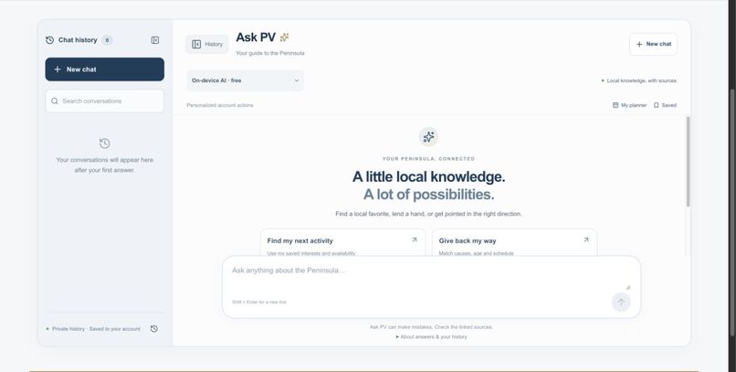This screenshot has height=372, width=736.
Task: Open My planner
Action: (x=629, y=105)
